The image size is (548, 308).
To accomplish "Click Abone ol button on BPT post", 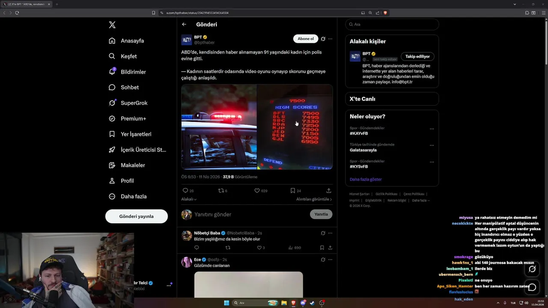I will pyautogui.click(x=306, y=39).
